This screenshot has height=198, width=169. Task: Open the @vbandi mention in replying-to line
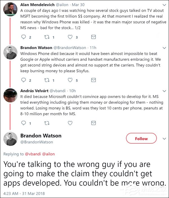click(34, 154)
